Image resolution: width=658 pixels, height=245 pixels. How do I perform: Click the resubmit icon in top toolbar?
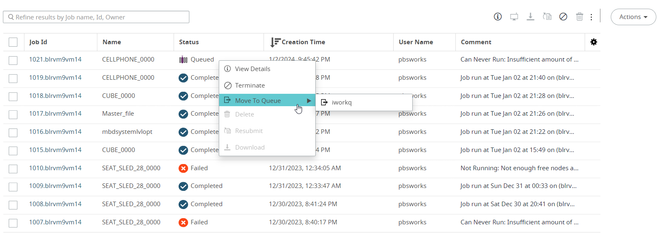coord(547,17)
